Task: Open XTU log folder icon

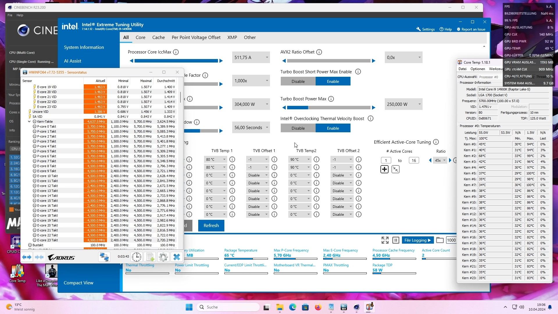Action: click(440, 240)
